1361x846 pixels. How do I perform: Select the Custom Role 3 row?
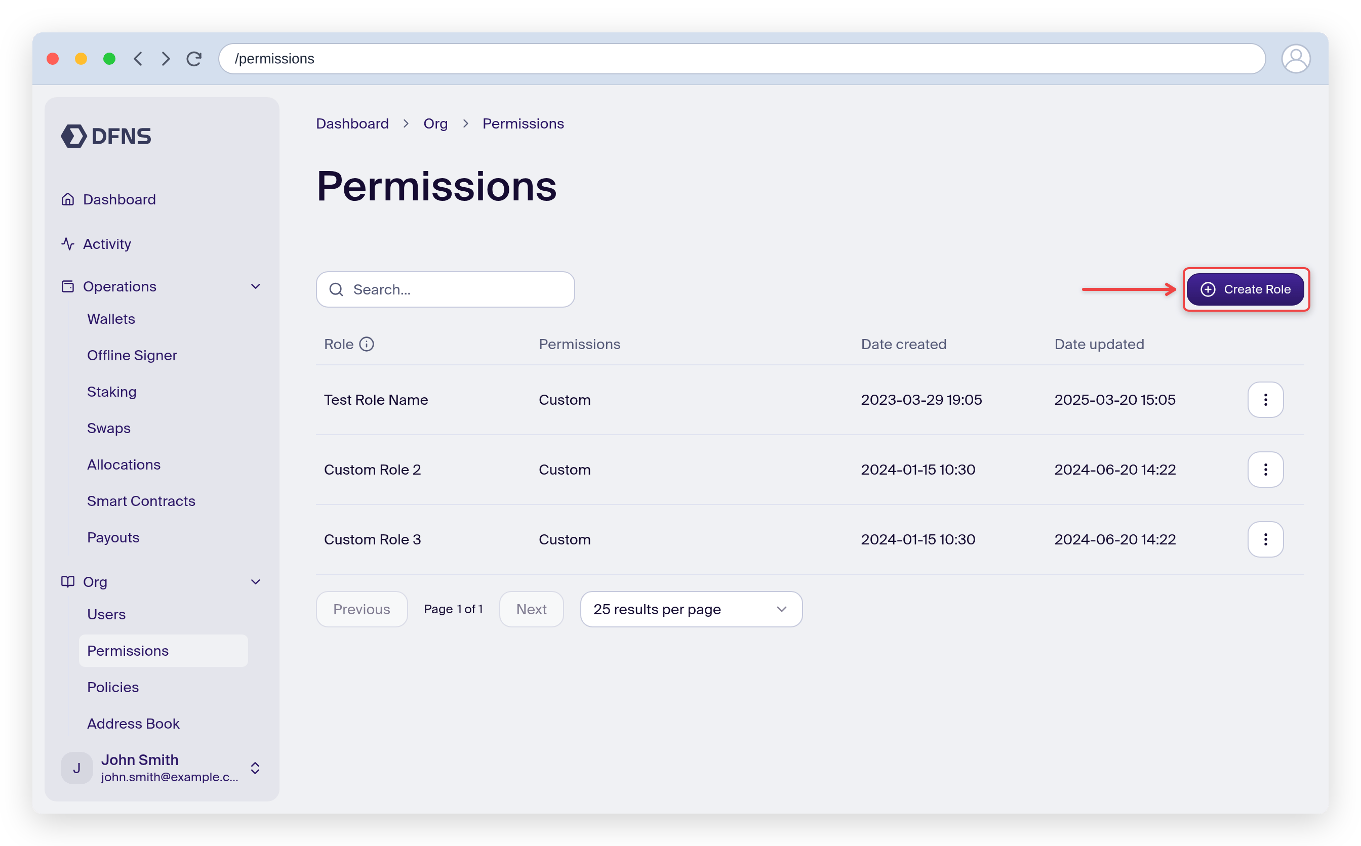pyautogui.click(x=810, y=539)
